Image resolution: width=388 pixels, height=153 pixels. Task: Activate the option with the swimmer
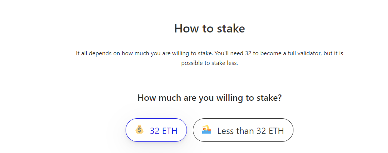coord(243,130)
